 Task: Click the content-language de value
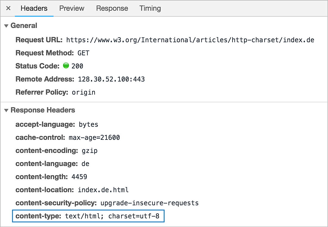pyautogui.click(x=85, y=164)
